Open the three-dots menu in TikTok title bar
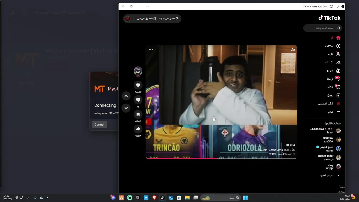Image resolution: width=359 pixels, height=202 pixels. [148, 6]
